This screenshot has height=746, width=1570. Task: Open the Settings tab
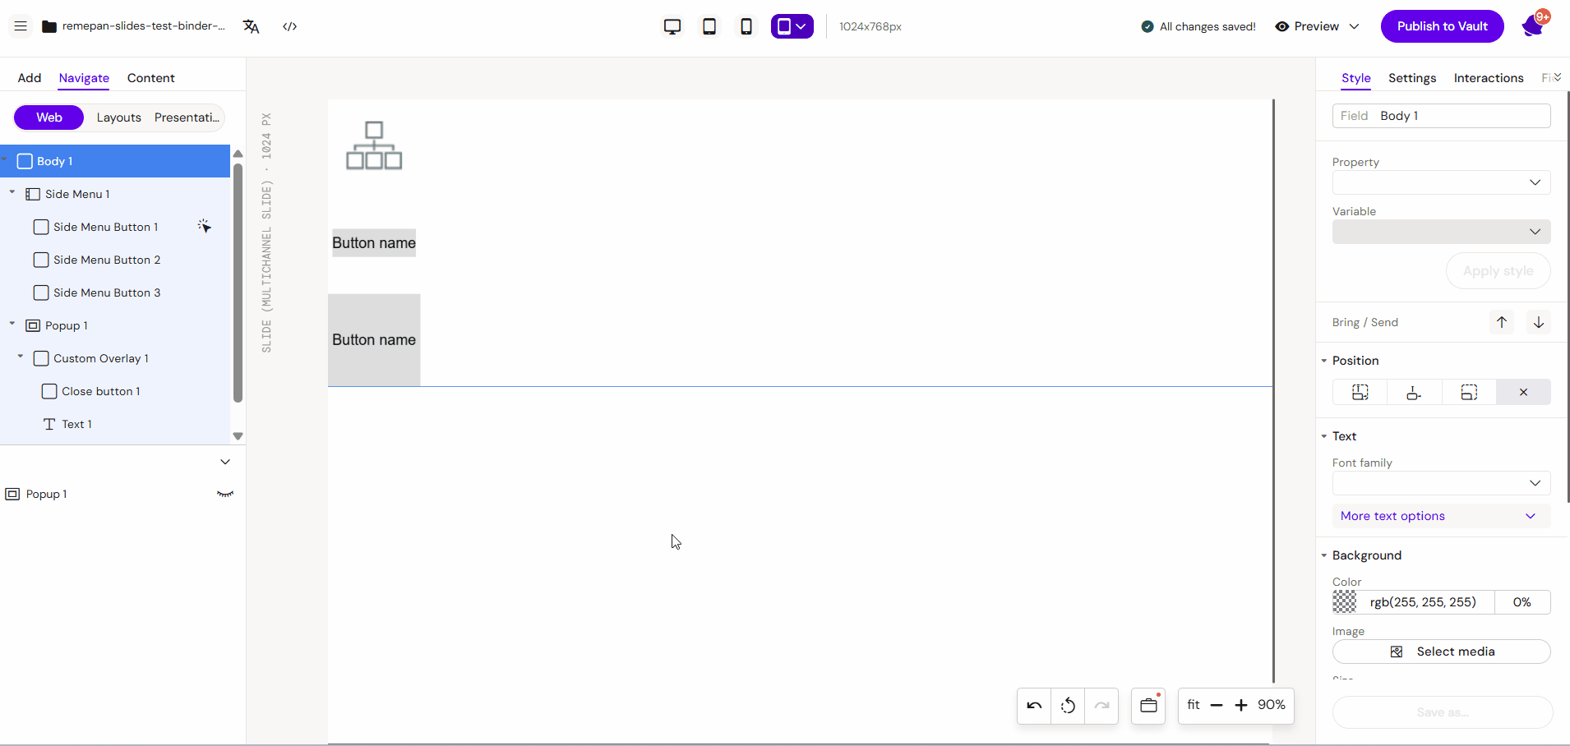point(1412,78)
